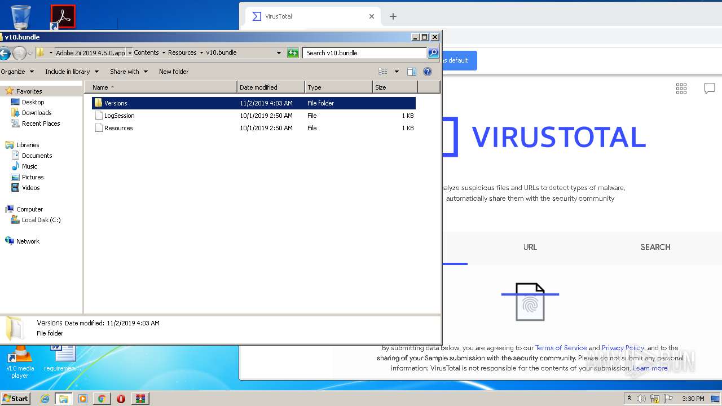Expand address bar history dropdown
Screen dimensions: 722x406
[279, 53]
